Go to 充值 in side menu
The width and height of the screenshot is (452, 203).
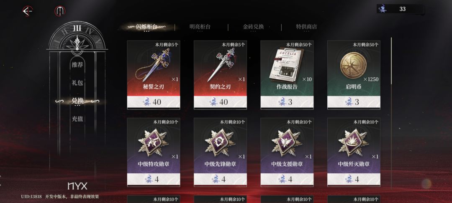pyautogui.click(x=77, y=119)
